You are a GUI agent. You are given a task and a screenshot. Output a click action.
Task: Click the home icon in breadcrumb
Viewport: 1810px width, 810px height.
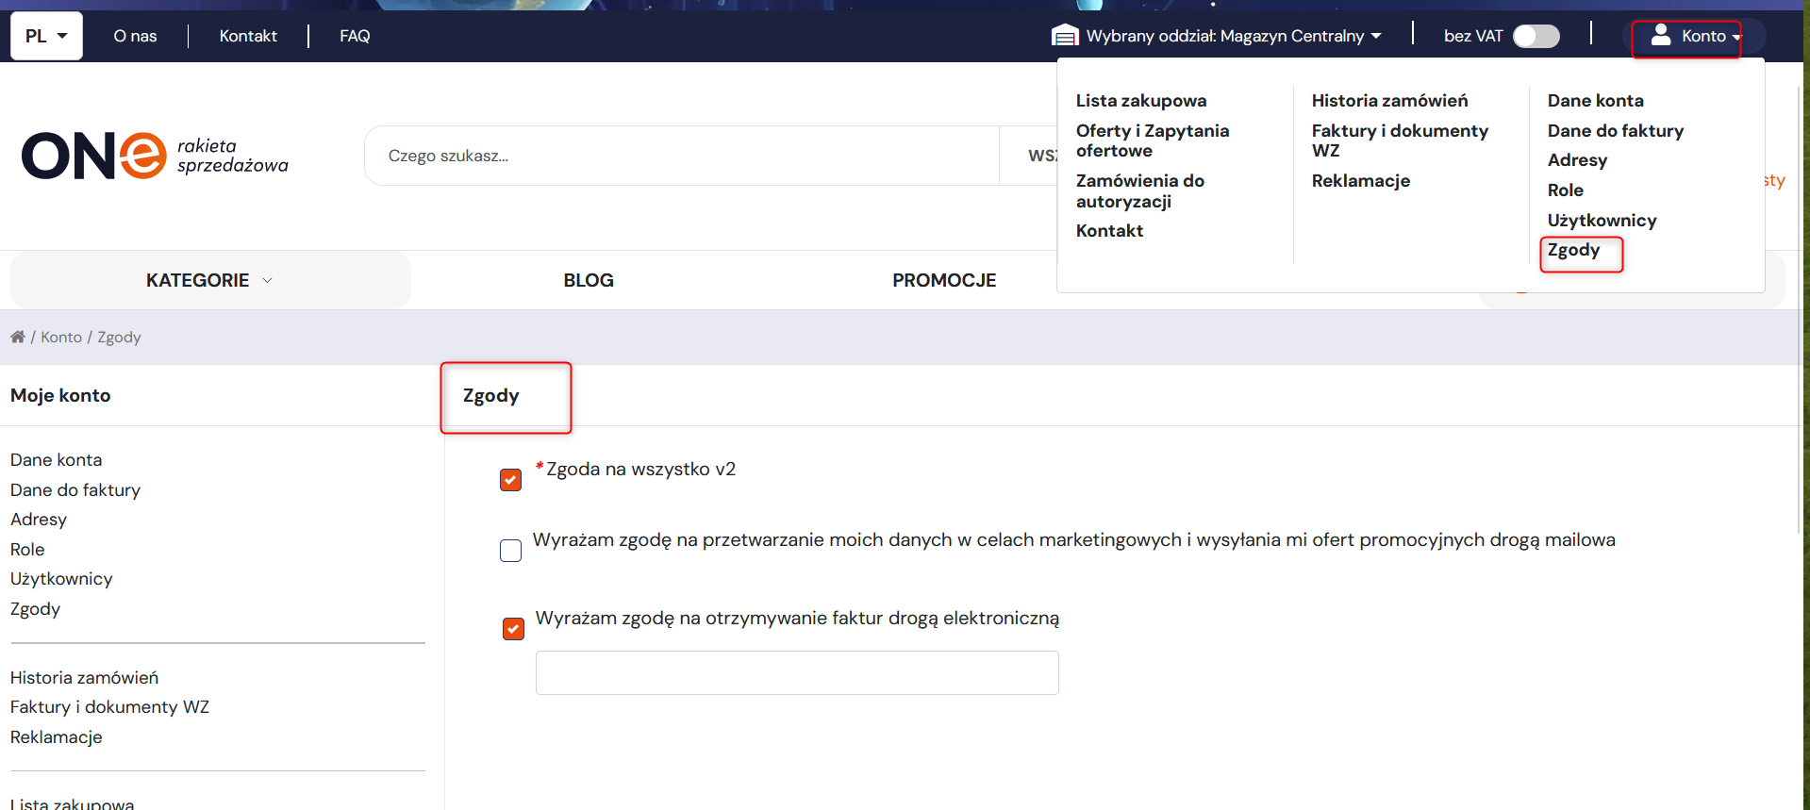18,337
